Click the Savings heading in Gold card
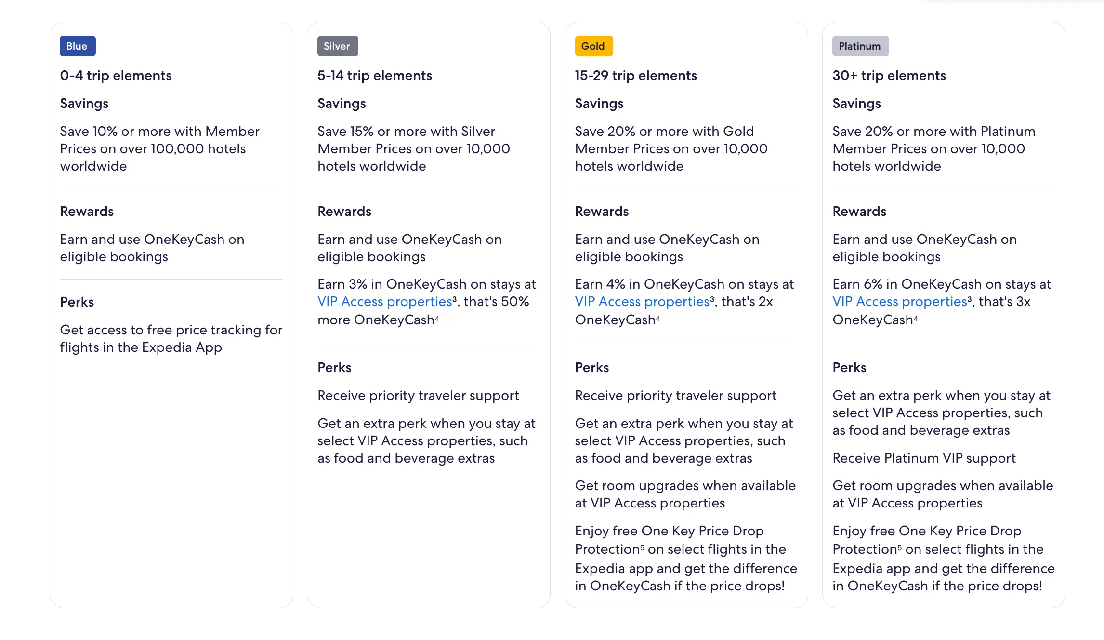The width and height of the screenshot is (1104, 640). [599, 103]
